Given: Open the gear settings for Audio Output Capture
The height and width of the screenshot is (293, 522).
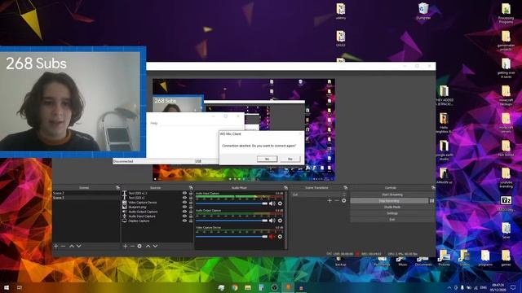Looking at the screenshot, I should click(x=280, y=221).
